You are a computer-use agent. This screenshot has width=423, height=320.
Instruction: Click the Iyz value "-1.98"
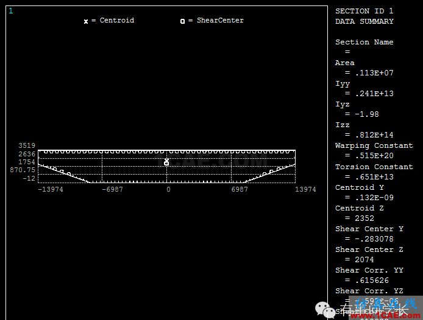[x=367, y=114]
